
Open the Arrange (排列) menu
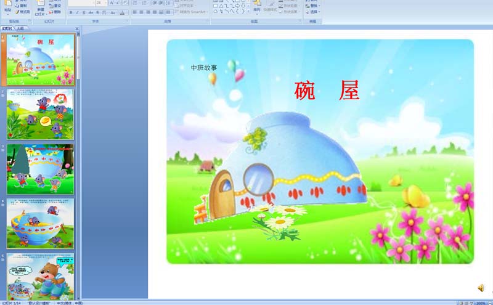point(257,7)
